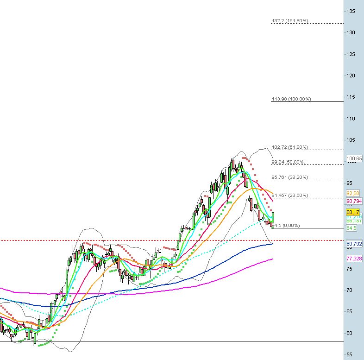
Task: Select the solid 113,98 Fibonacci level line
Action: [x=307, y=102]
